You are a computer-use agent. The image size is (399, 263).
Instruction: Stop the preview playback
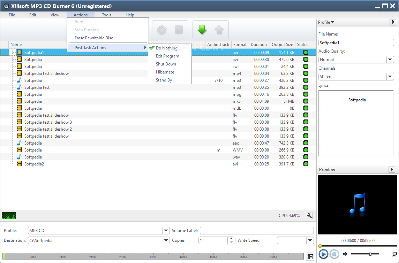click(334, 254)
